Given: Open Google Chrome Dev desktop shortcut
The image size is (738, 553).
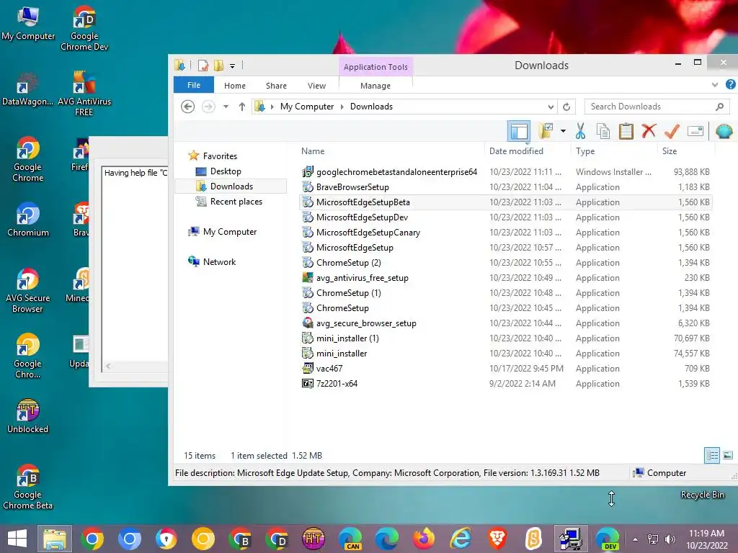Looking at the screenshot, I should coord(84,28).
